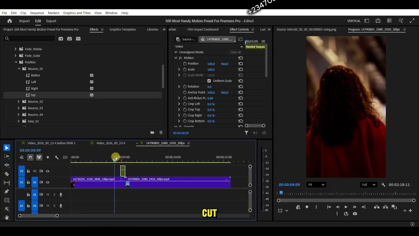The image size is (419, 236).
Task: Toggle V2 track output eye
Action: pos(48,171)
